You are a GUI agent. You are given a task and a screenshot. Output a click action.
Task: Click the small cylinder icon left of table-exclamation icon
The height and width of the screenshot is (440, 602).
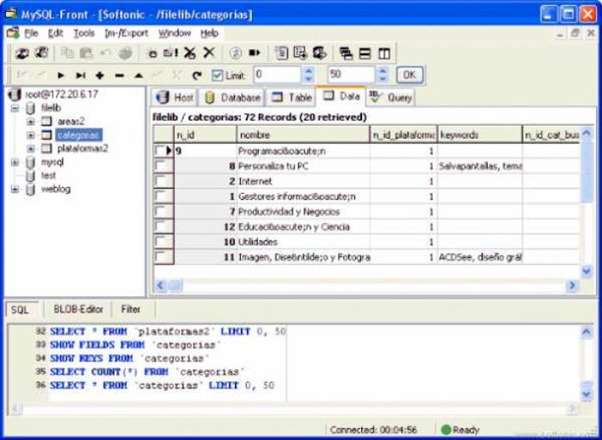point(152,53)
